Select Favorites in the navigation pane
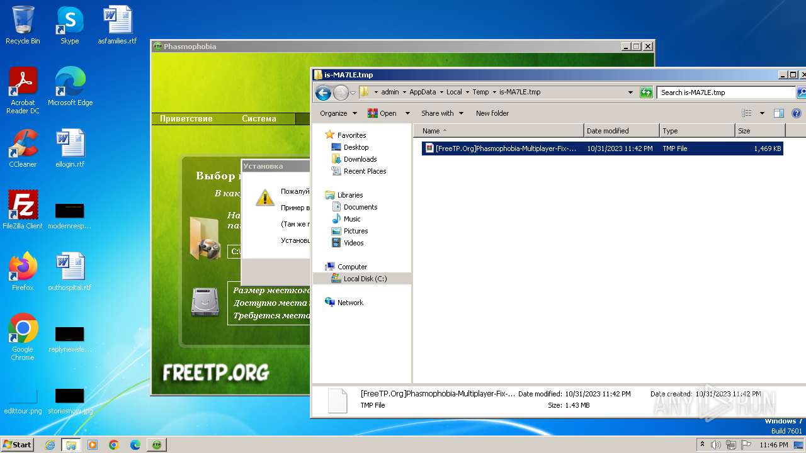Image resolution: width=806 pixels, height=453 pixels. click(351, 135)
